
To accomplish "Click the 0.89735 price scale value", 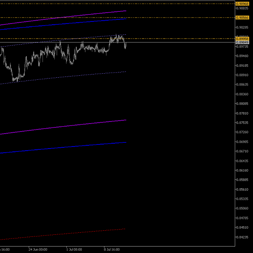I will (242, 47).
